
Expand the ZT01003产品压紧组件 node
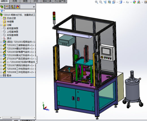(x=1, y=59)
